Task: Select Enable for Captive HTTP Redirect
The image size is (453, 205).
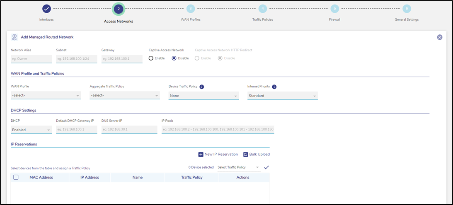Action: (197, 58)
